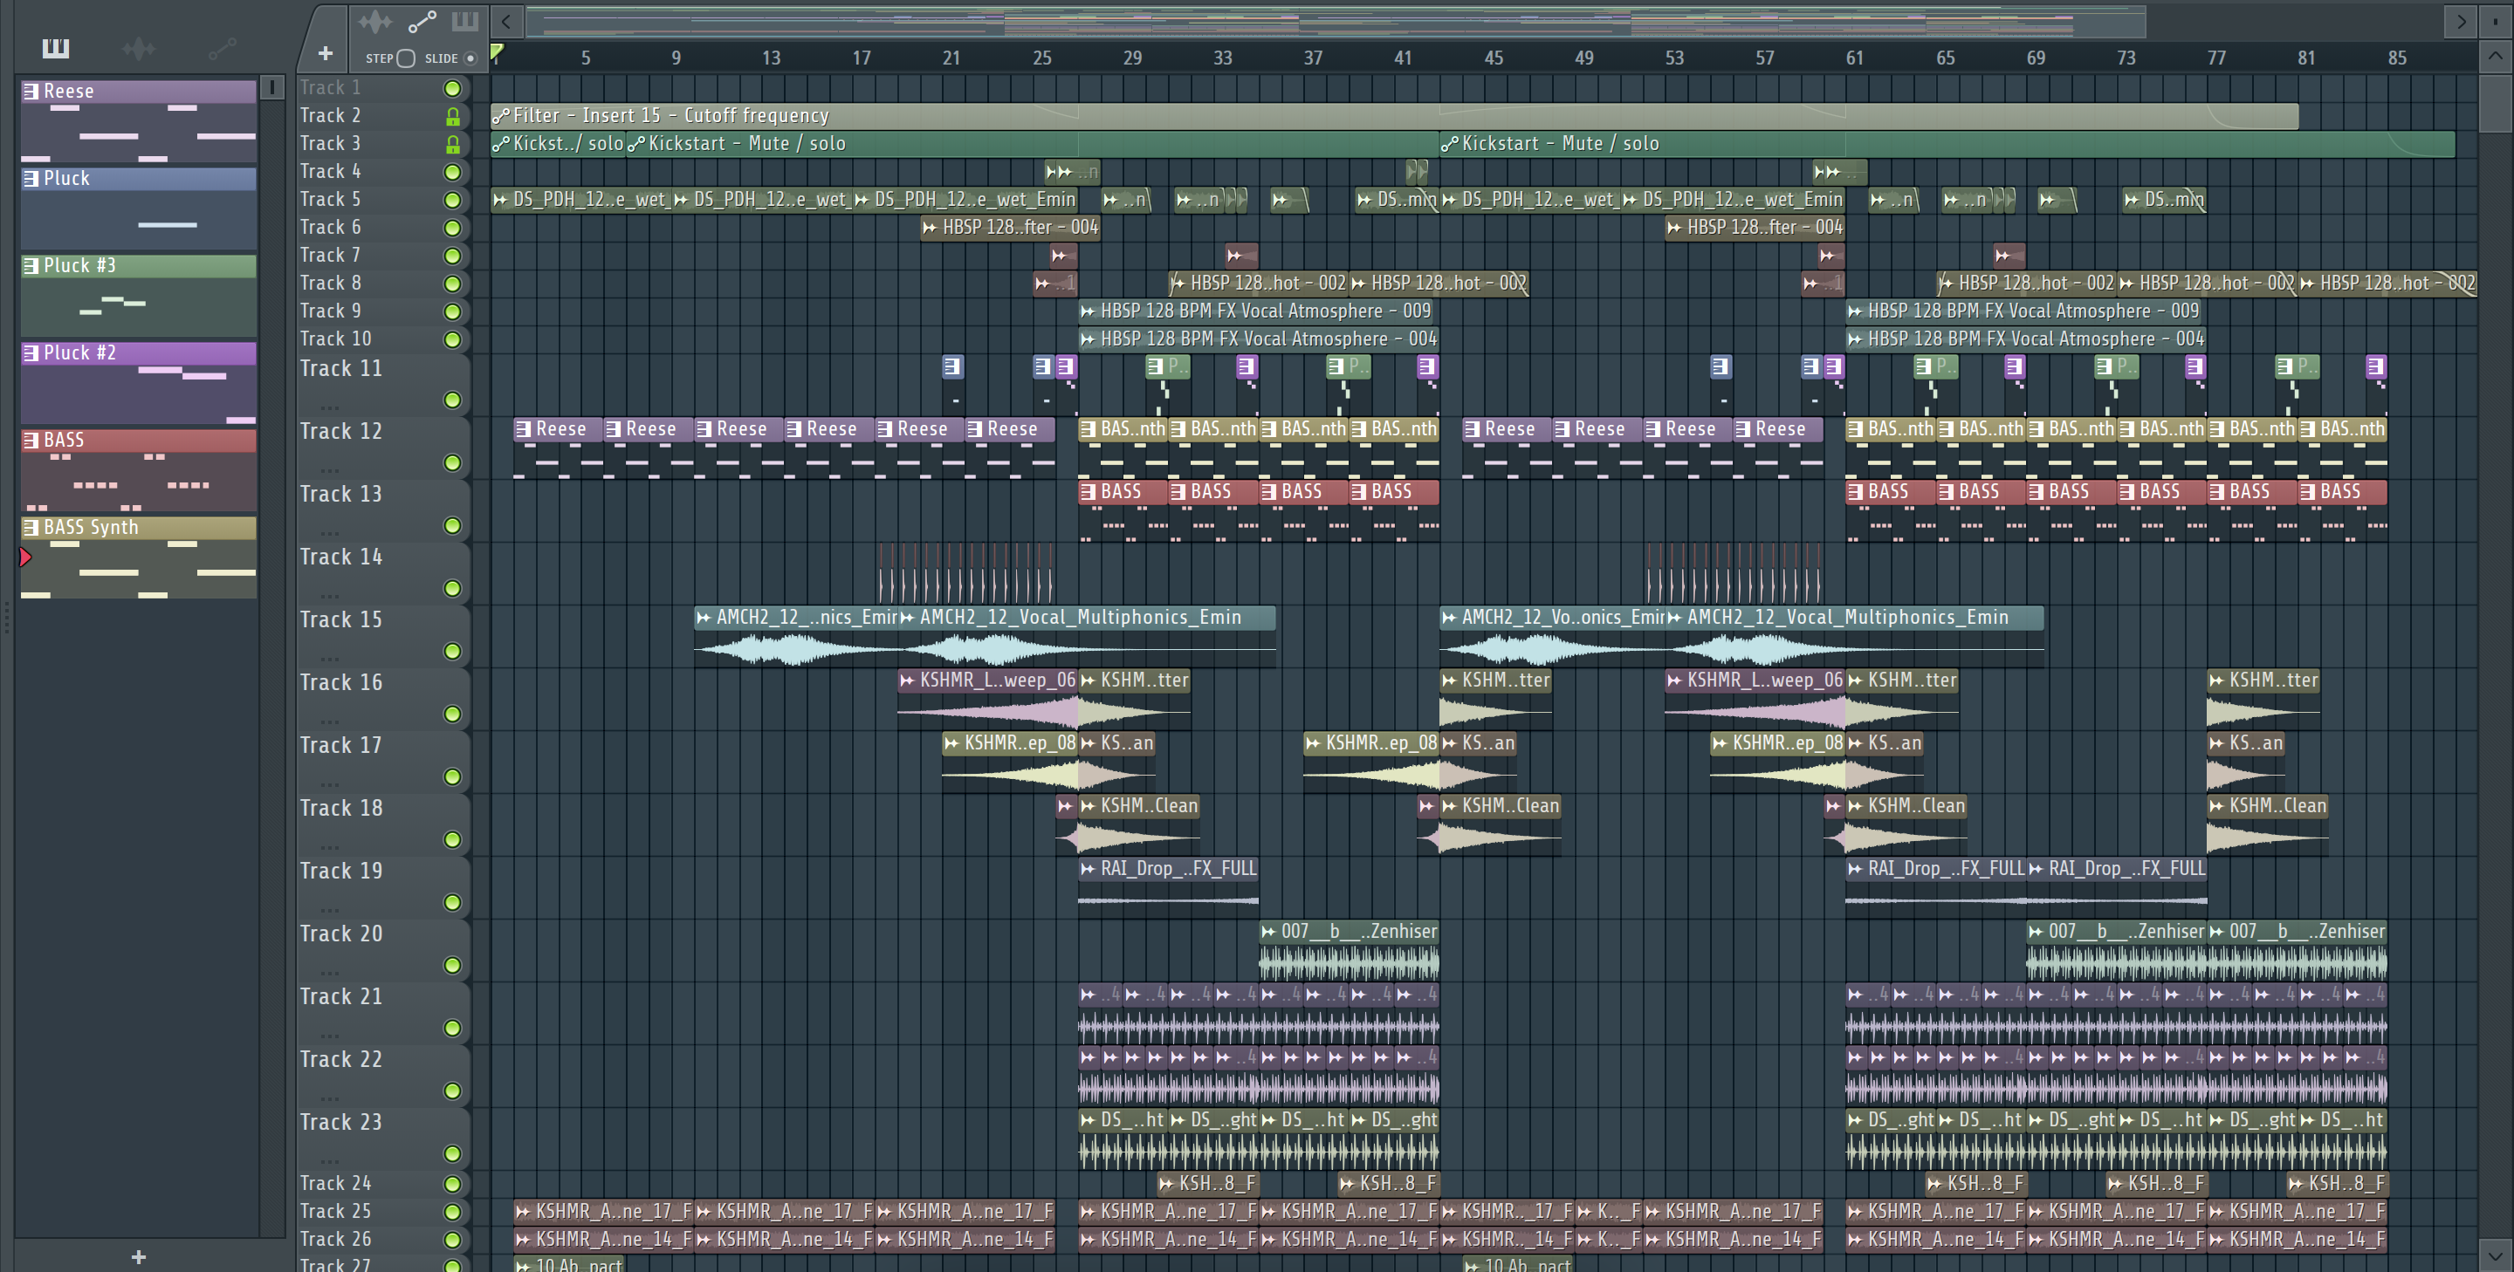The image size is (2514, 1272).
Task: Click the scroll up arrow at top right
Action: click(x=2496, y=56)
